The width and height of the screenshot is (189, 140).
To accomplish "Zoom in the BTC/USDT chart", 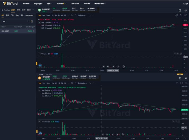I will pyautogui.click(x=107, y=134).
